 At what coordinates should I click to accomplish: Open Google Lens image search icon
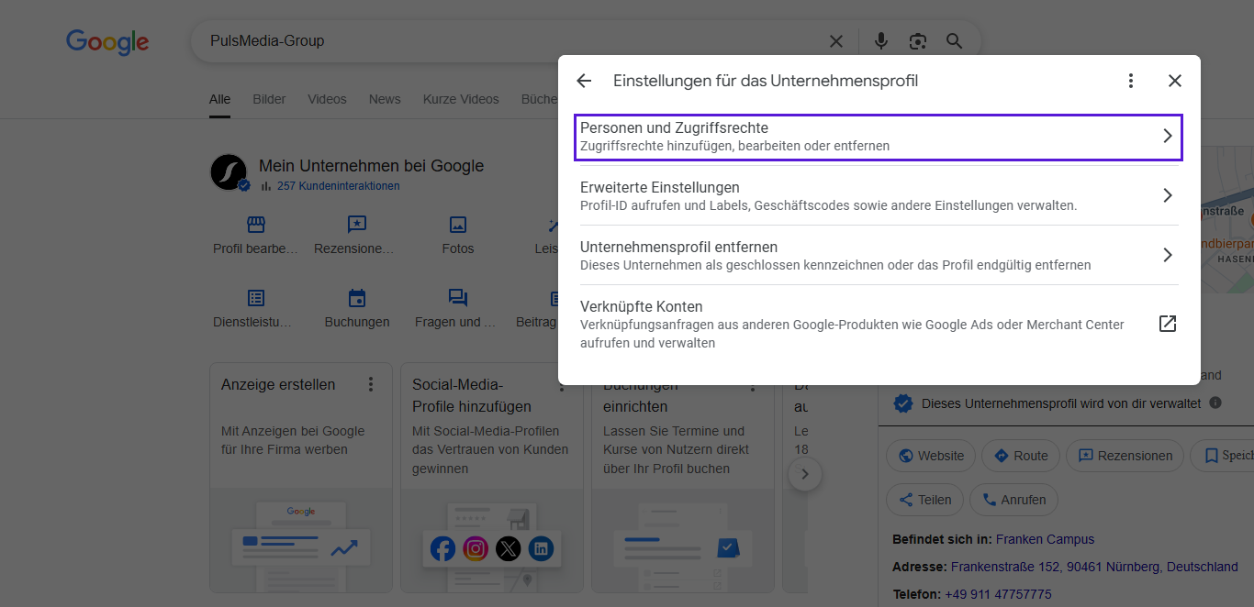click(x=917, y=41)
